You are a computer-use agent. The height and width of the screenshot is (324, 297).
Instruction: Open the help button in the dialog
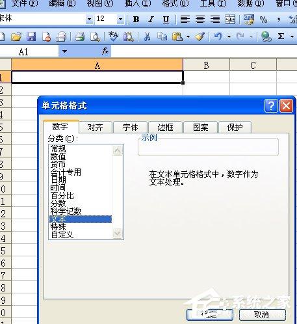pos(271,106)
